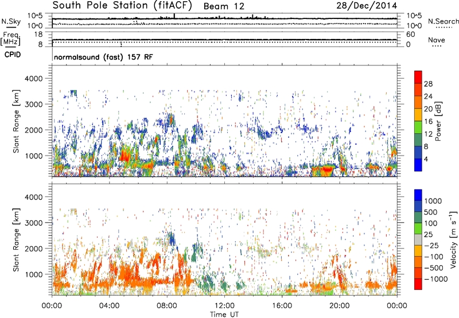Select the "Beam 12" label

(x=224, y=6)
